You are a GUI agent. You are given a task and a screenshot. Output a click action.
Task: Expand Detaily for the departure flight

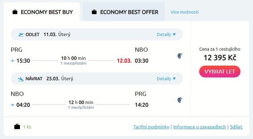[x=166, y=34]
